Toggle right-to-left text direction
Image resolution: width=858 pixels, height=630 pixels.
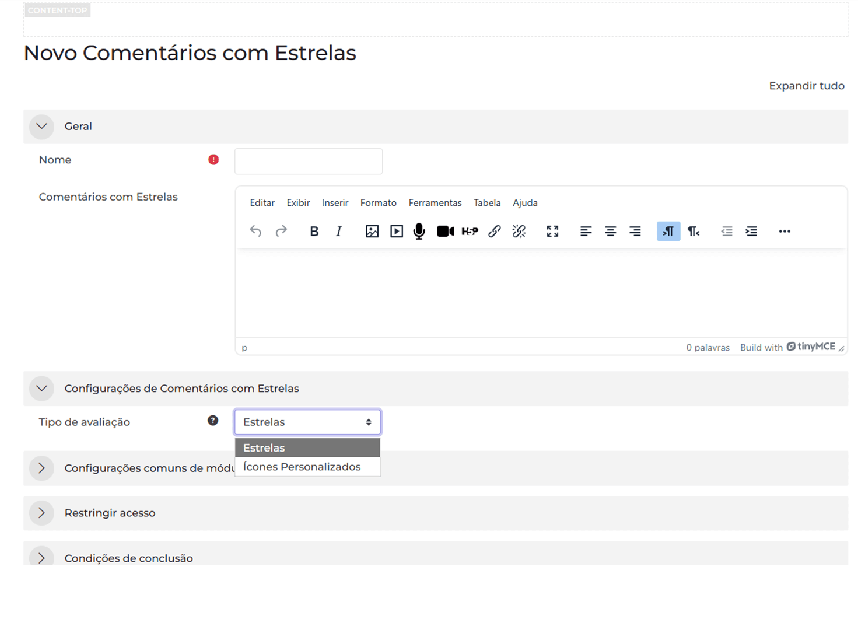click(694, 232)
